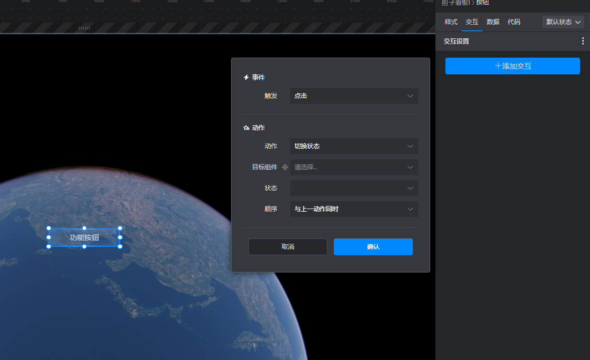Click the 交互设置 section header text
The height and width of the screenshot is (360, 590).
pos(456,41)
